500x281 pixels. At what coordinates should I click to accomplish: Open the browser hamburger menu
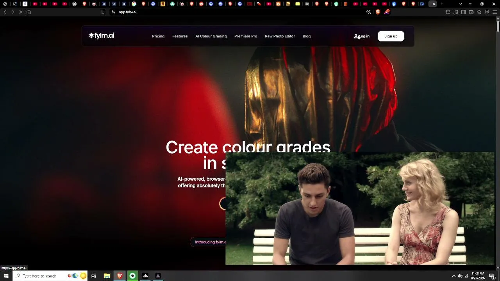495,12
